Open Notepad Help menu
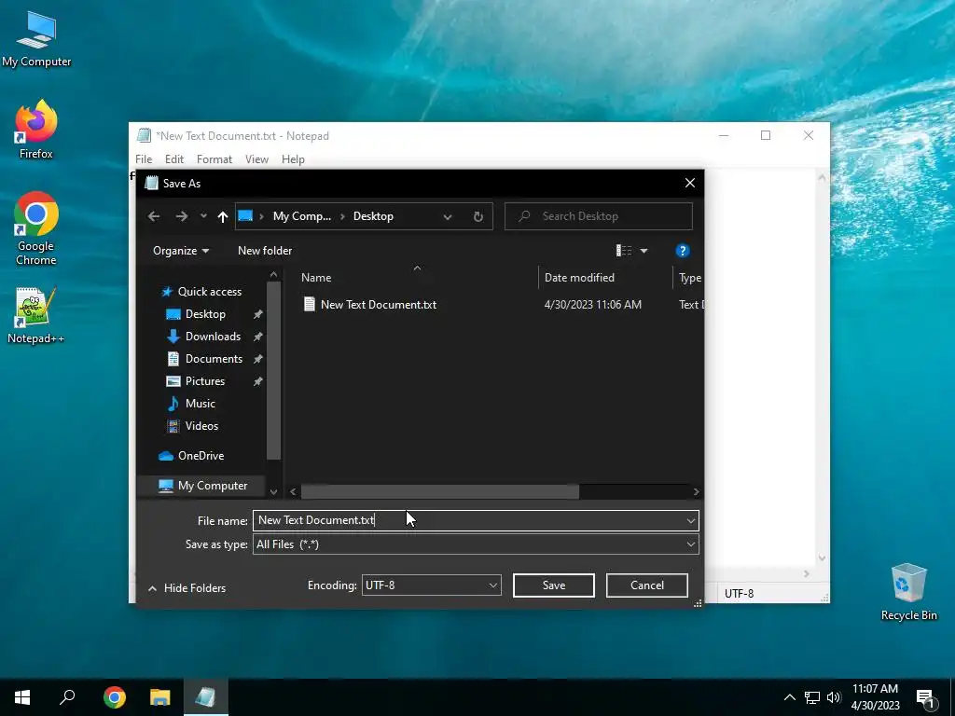The image size is (955, 716). (x=293, y=159)
